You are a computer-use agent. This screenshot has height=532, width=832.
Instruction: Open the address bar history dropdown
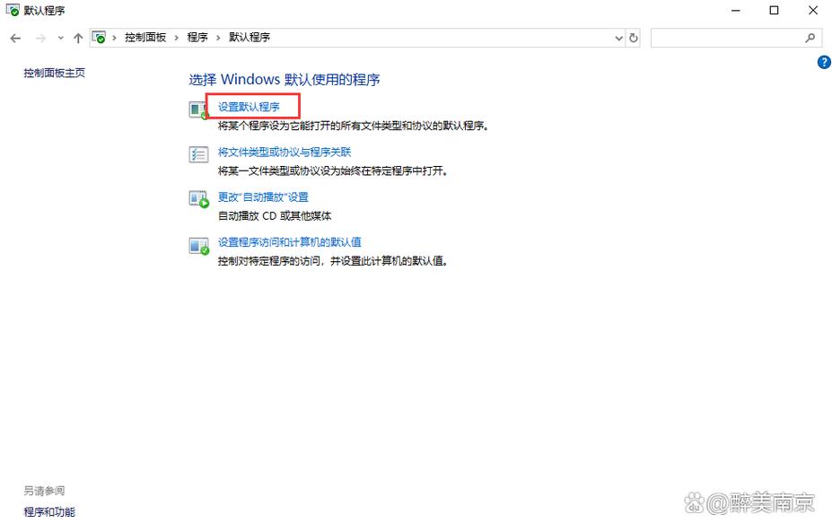(x=618, y=38)
